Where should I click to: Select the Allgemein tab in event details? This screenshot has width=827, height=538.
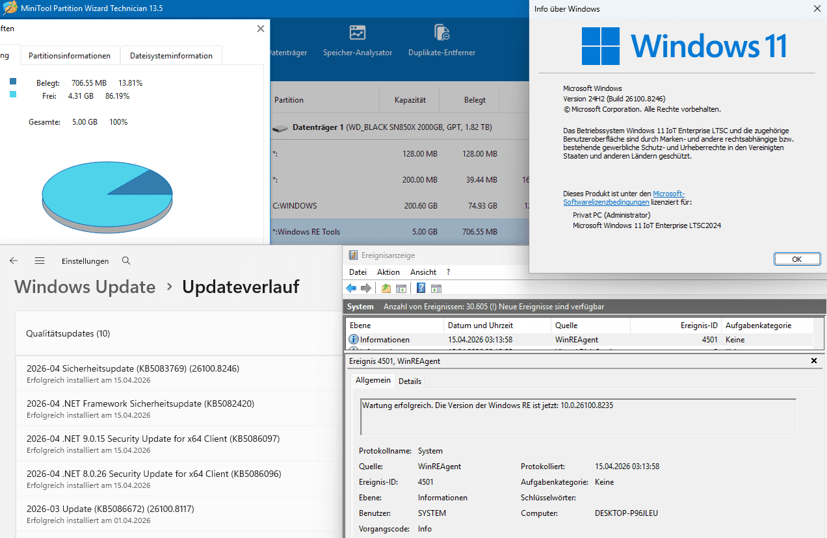click(373, 380)
